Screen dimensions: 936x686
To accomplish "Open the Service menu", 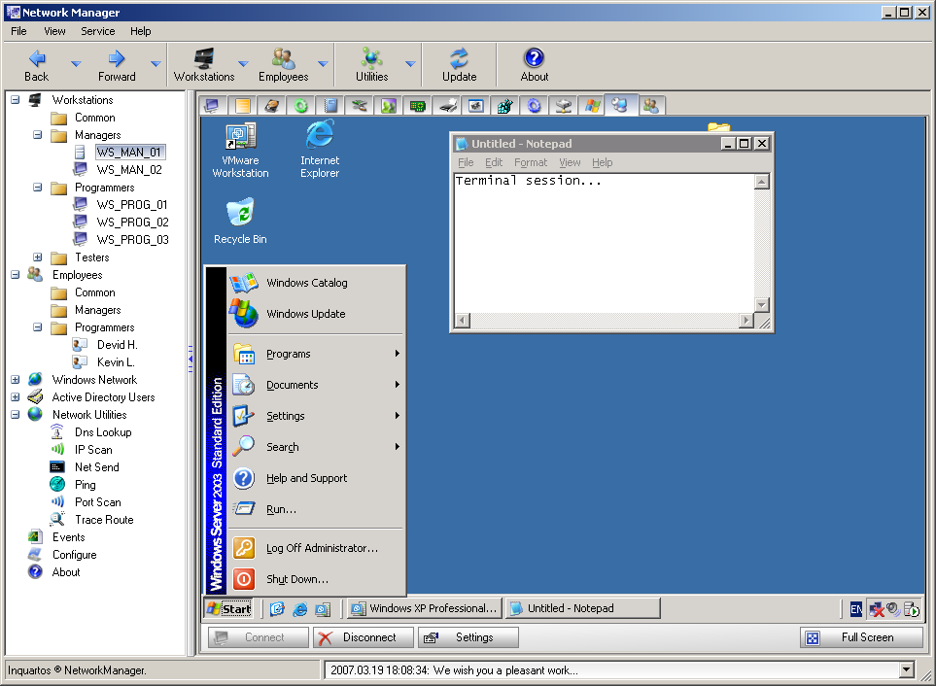I will (x=98, y=31).
